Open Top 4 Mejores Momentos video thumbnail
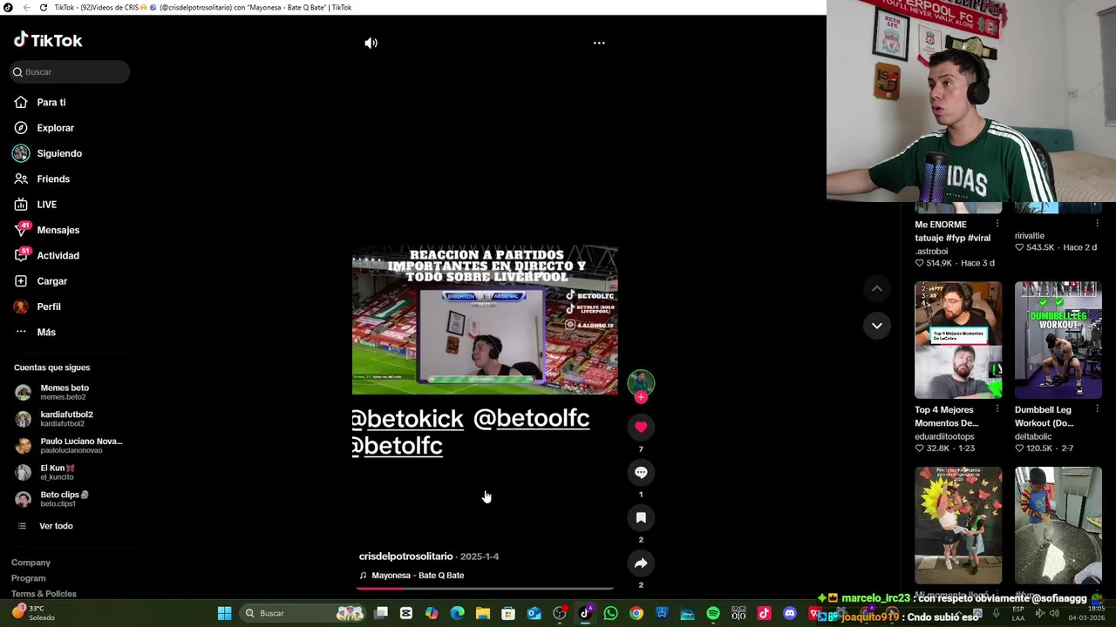The width and height of the screenshot is (1116, 627). click(958, 340)
